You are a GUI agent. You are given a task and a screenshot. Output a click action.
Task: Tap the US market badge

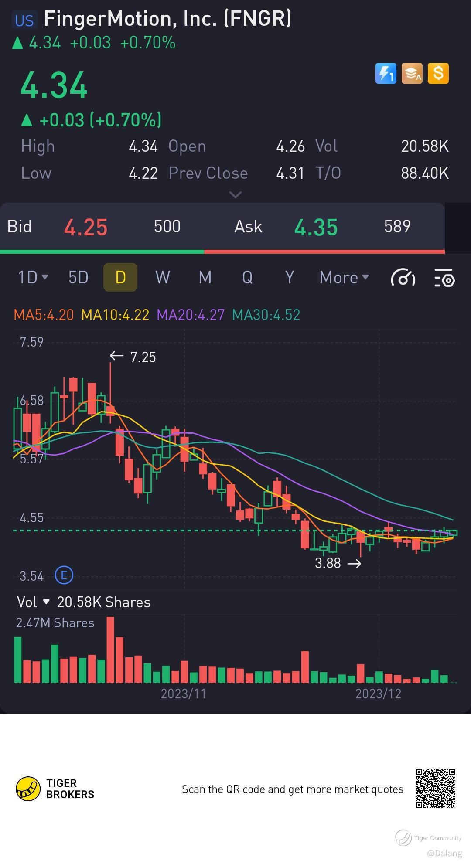(x=24, y=20)
